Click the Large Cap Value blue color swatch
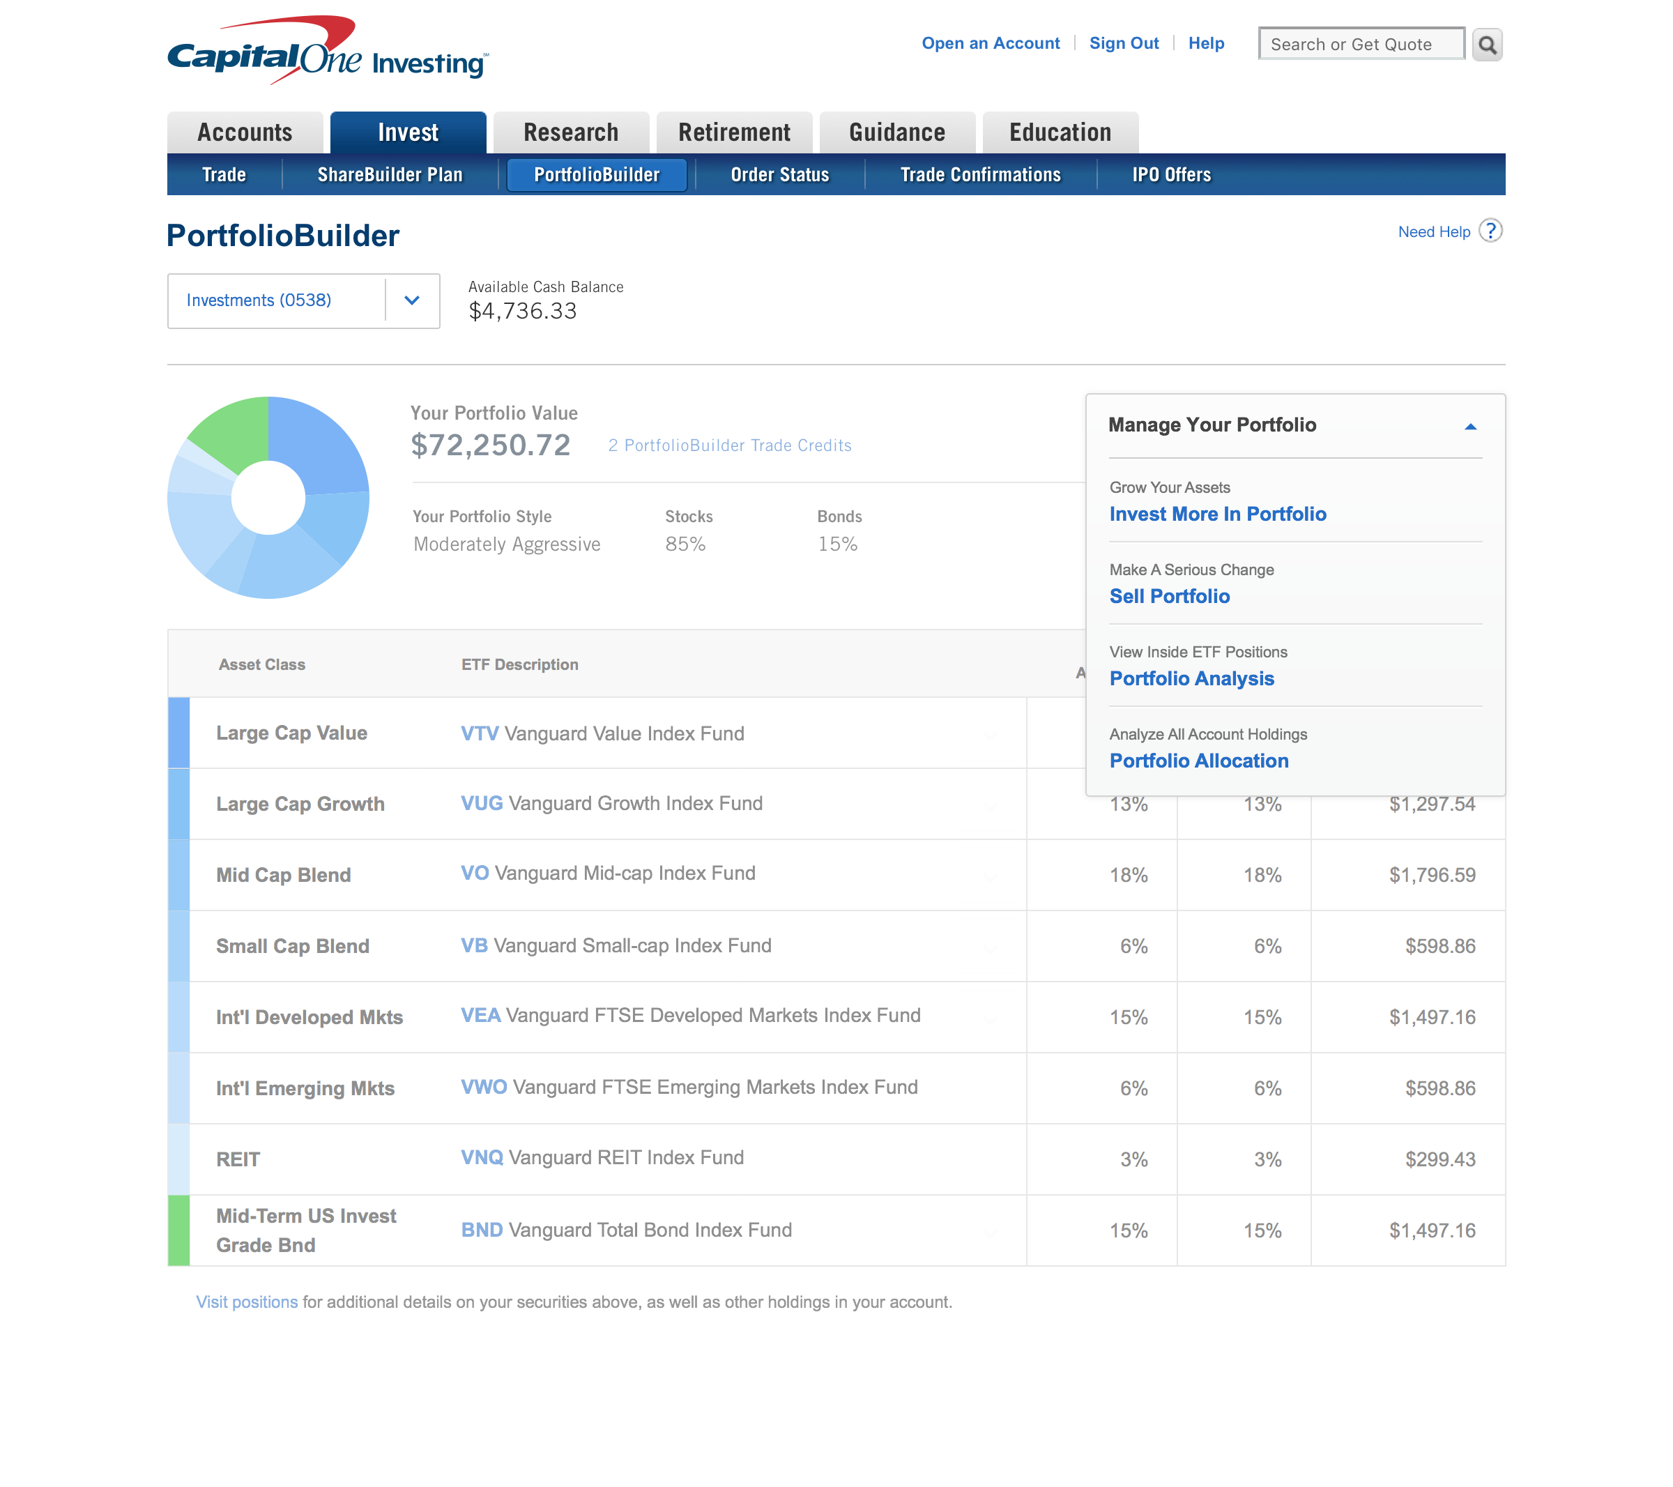1673x1487 pixels. tap(178, 733)
